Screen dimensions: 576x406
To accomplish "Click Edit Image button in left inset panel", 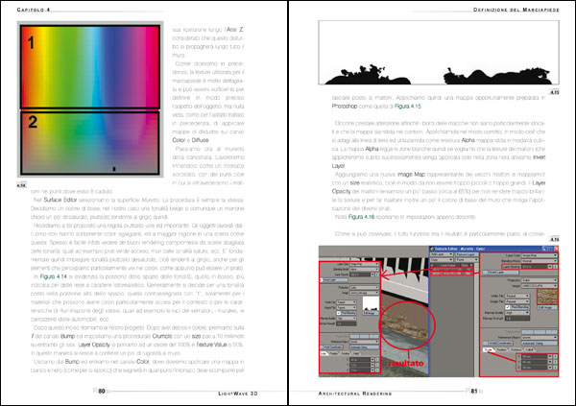I will click(371, 313).
